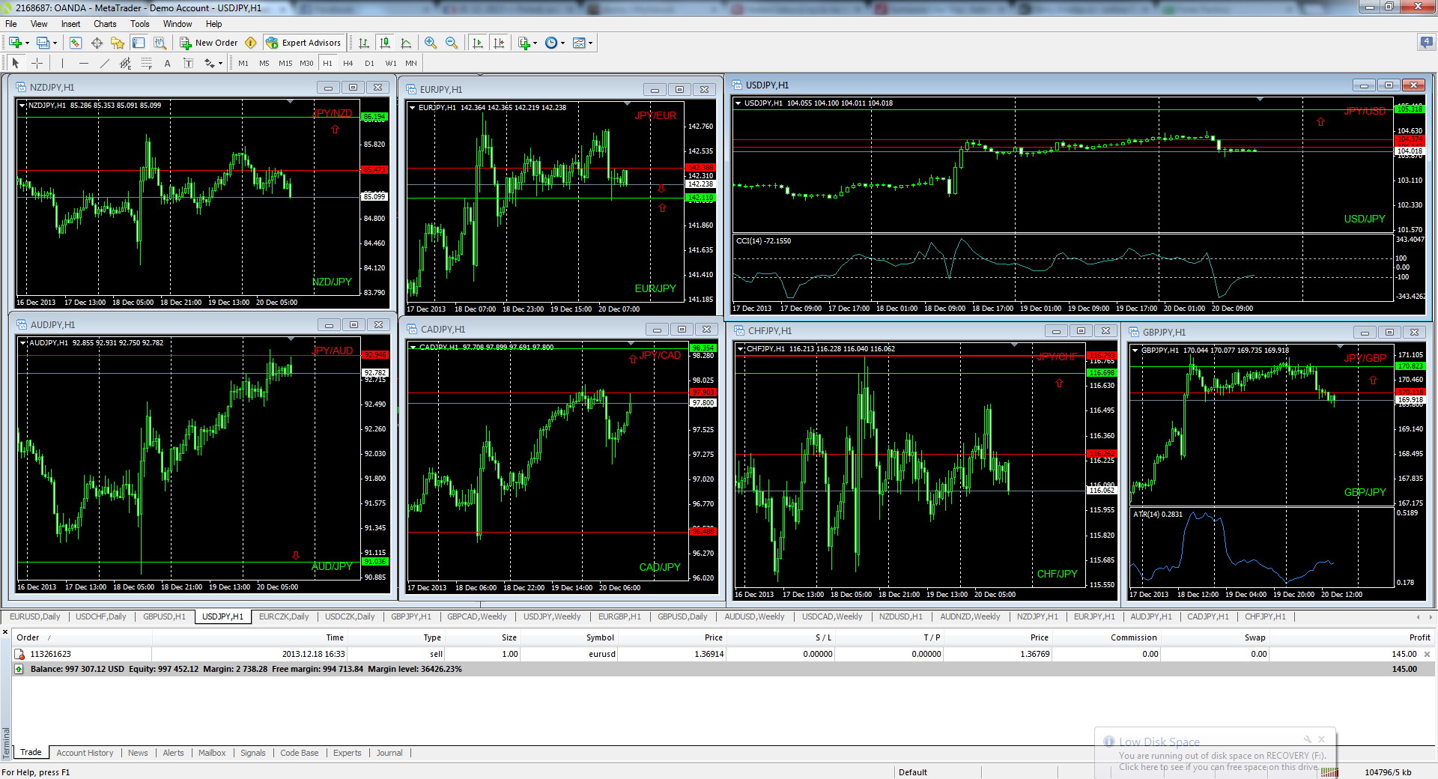Open the Indicators list icon
The height and width of the screenshot is (779, 1438).
click(524, 43)
